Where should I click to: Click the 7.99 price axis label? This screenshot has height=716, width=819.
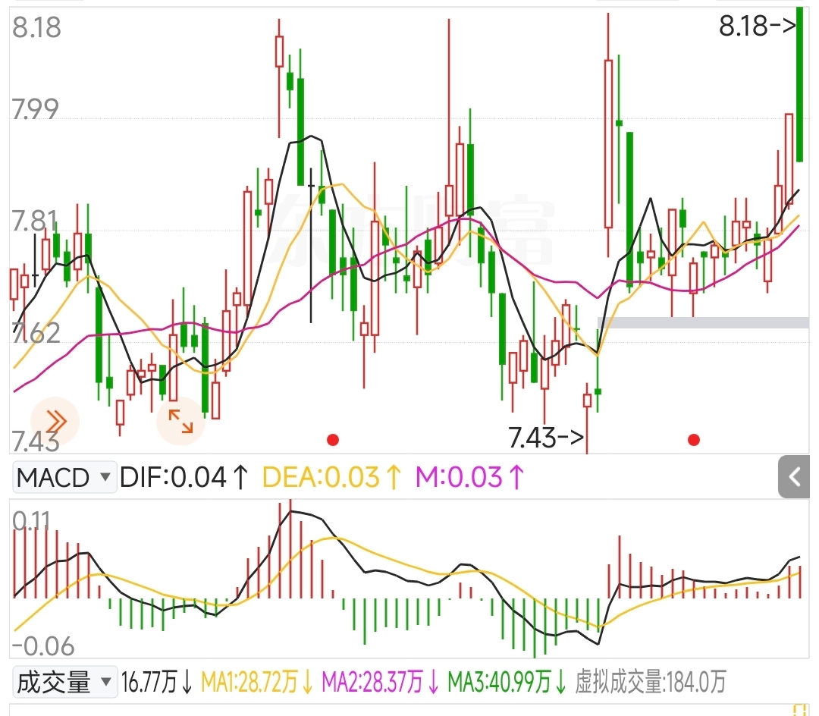pyautogui.click(x=36, y=109)
